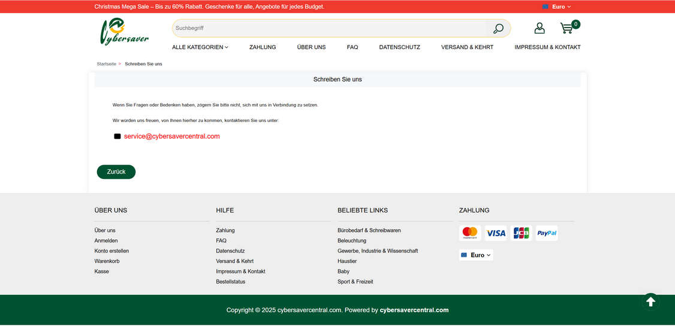Open the Baby category link
This screenshot has height=326, width=675.
click(x=343, y=272)
